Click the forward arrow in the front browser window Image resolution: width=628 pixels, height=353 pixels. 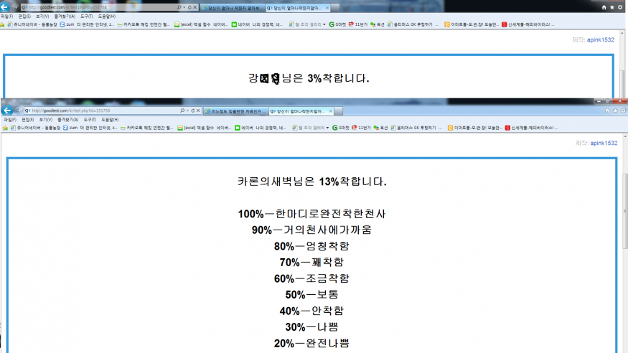pyautogui.click(x=18, y=111)
